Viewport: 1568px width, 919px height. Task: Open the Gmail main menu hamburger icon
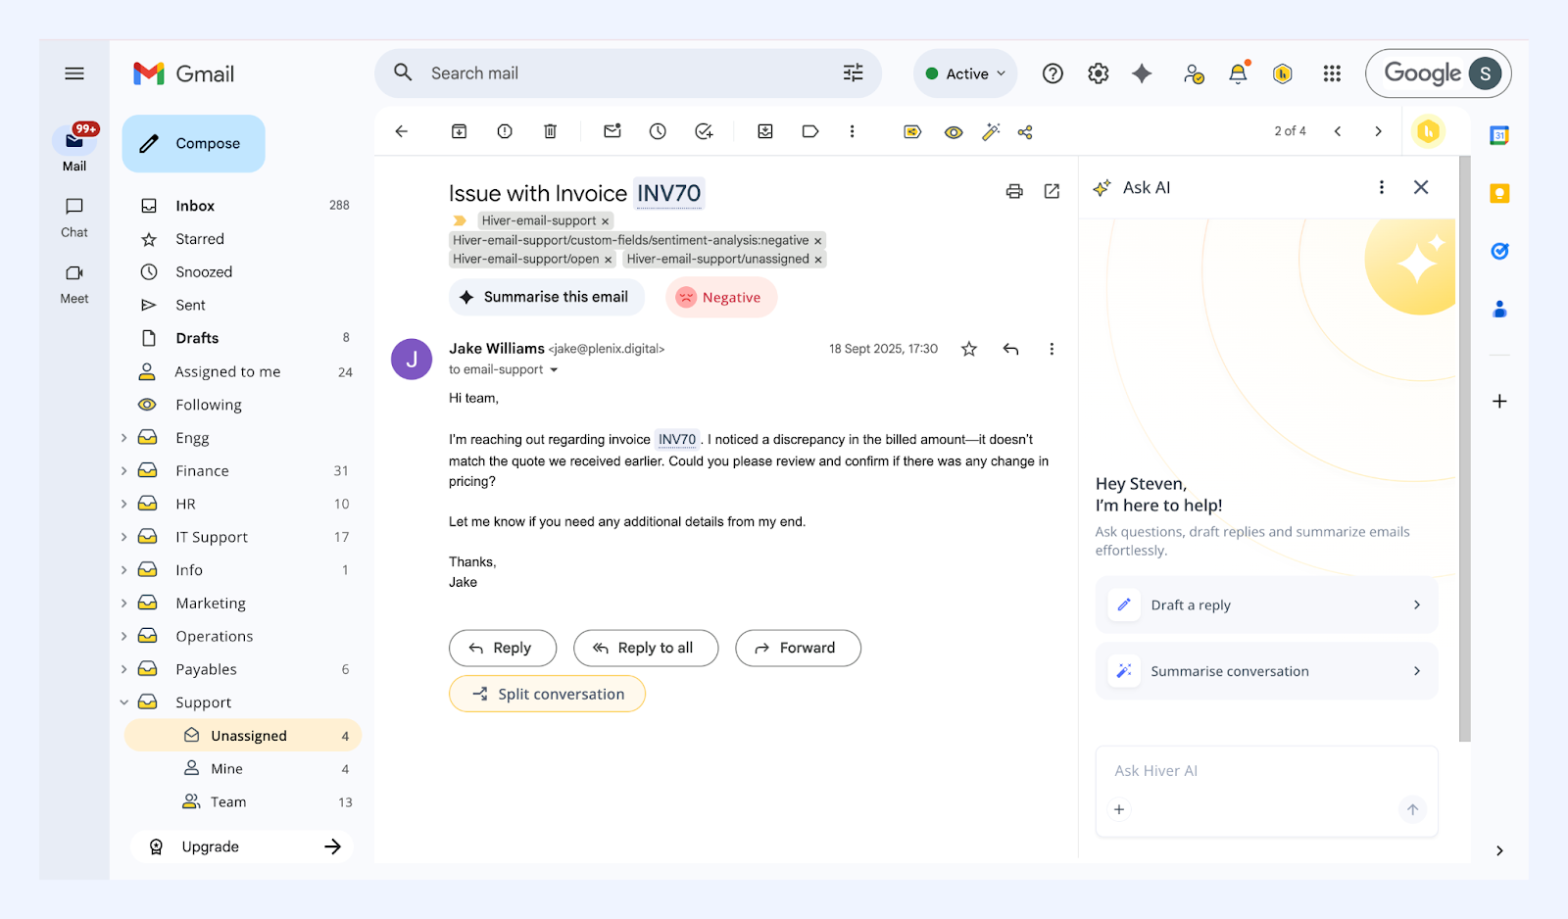74,73
